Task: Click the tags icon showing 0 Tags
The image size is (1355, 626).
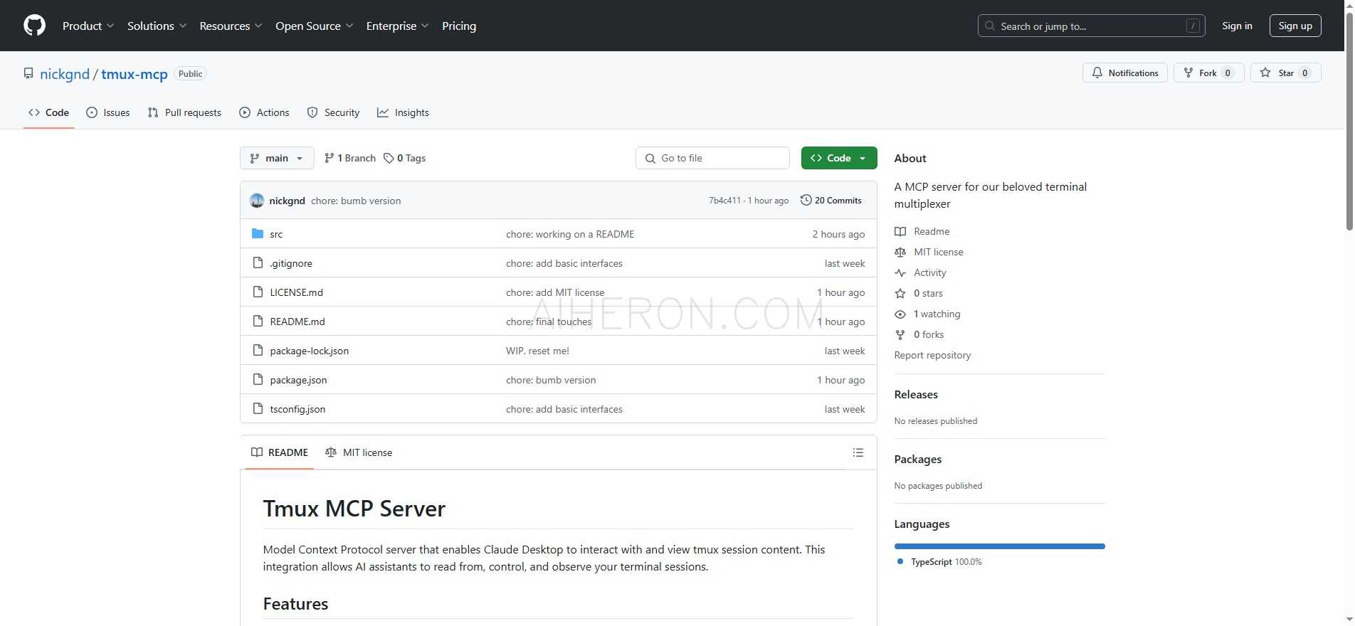Action: [x=389, y=158]
